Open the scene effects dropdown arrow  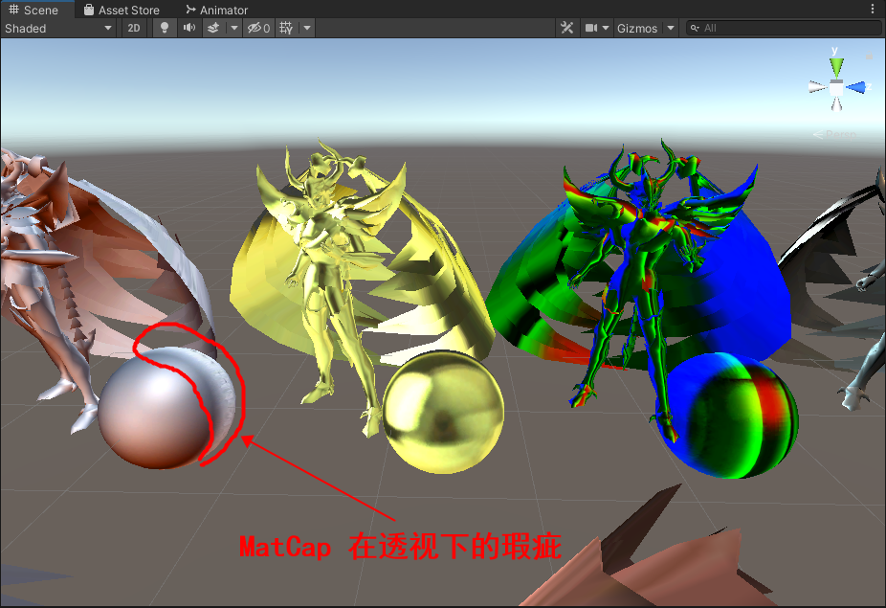click(x=233, y=28)
